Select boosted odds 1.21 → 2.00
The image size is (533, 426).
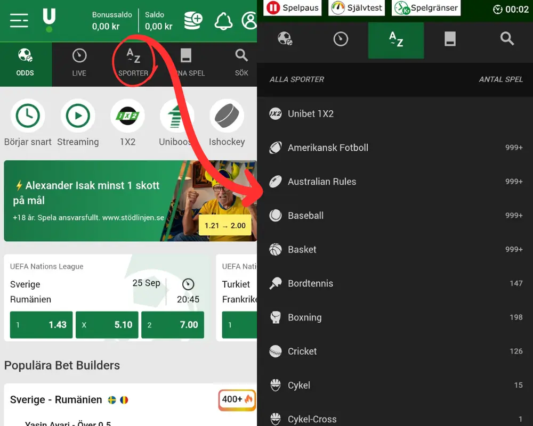tap(225, 226)
